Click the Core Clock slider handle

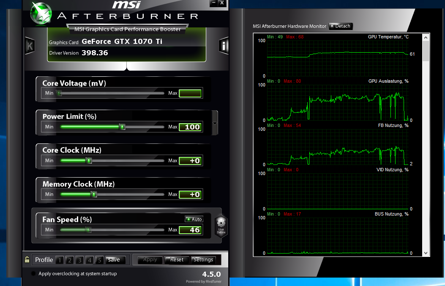[x=89, y=161]
